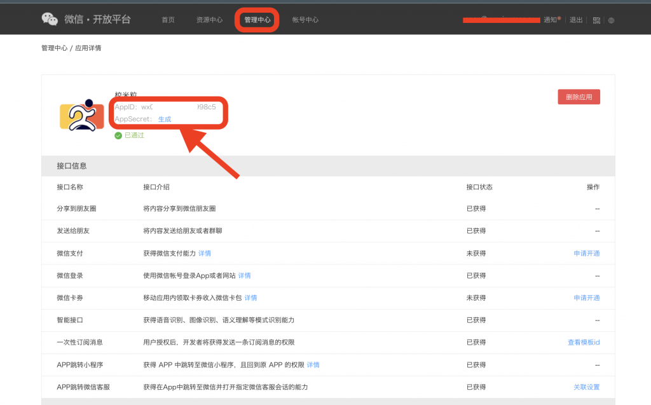Open 帐号中心 navigation tab
Viewport: 651px width, 405px height.
(x=305, y=20)
